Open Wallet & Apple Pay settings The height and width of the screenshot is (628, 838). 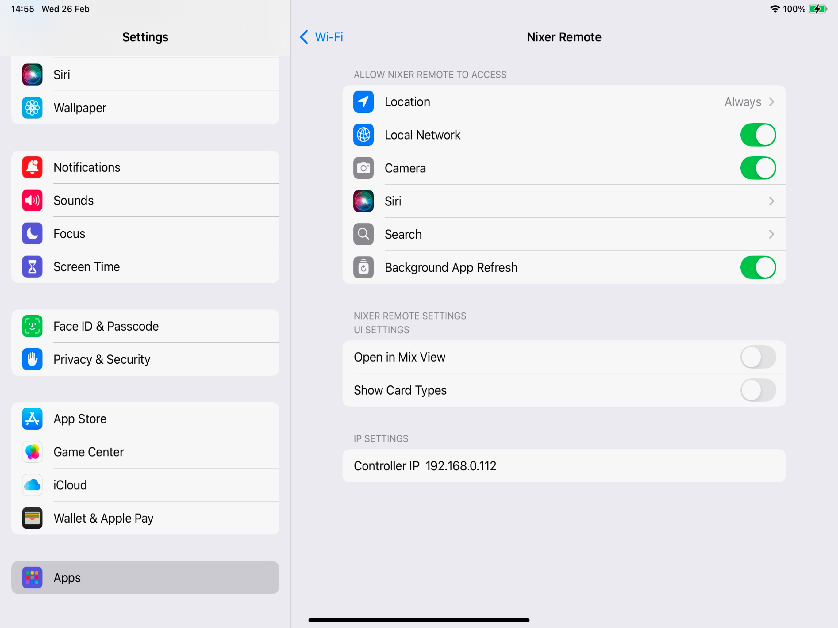click(145, 518)
